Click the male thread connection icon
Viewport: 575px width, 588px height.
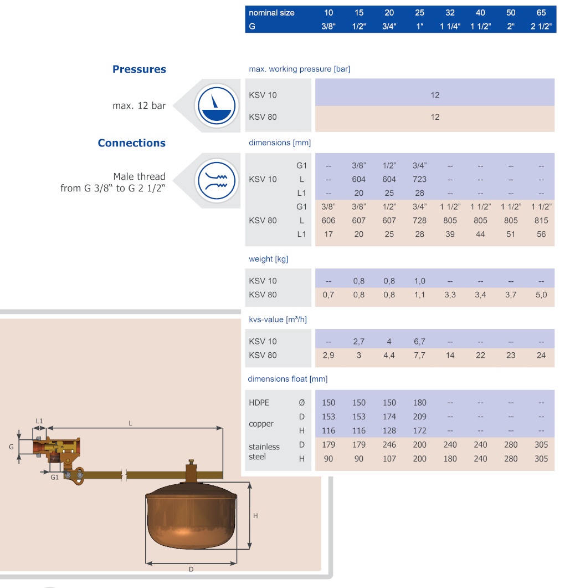(x=217, y=180)
